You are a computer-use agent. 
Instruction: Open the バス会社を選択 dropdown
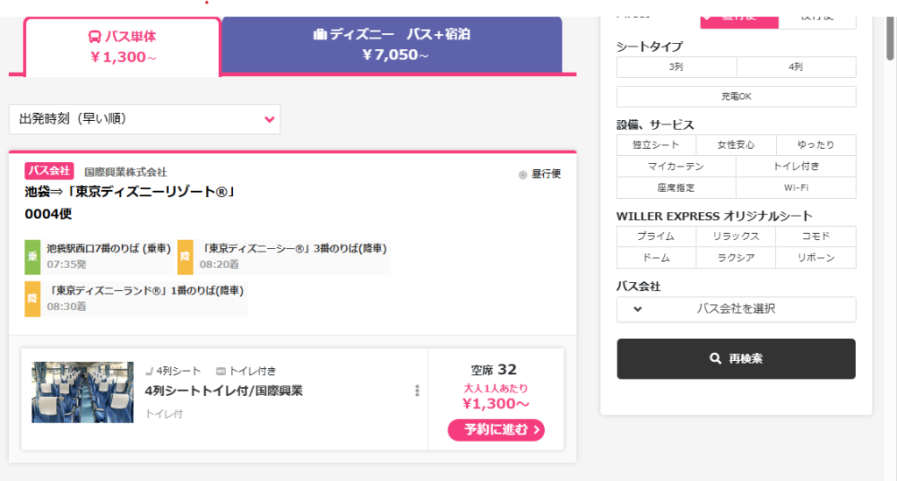[x=736, y=309]
